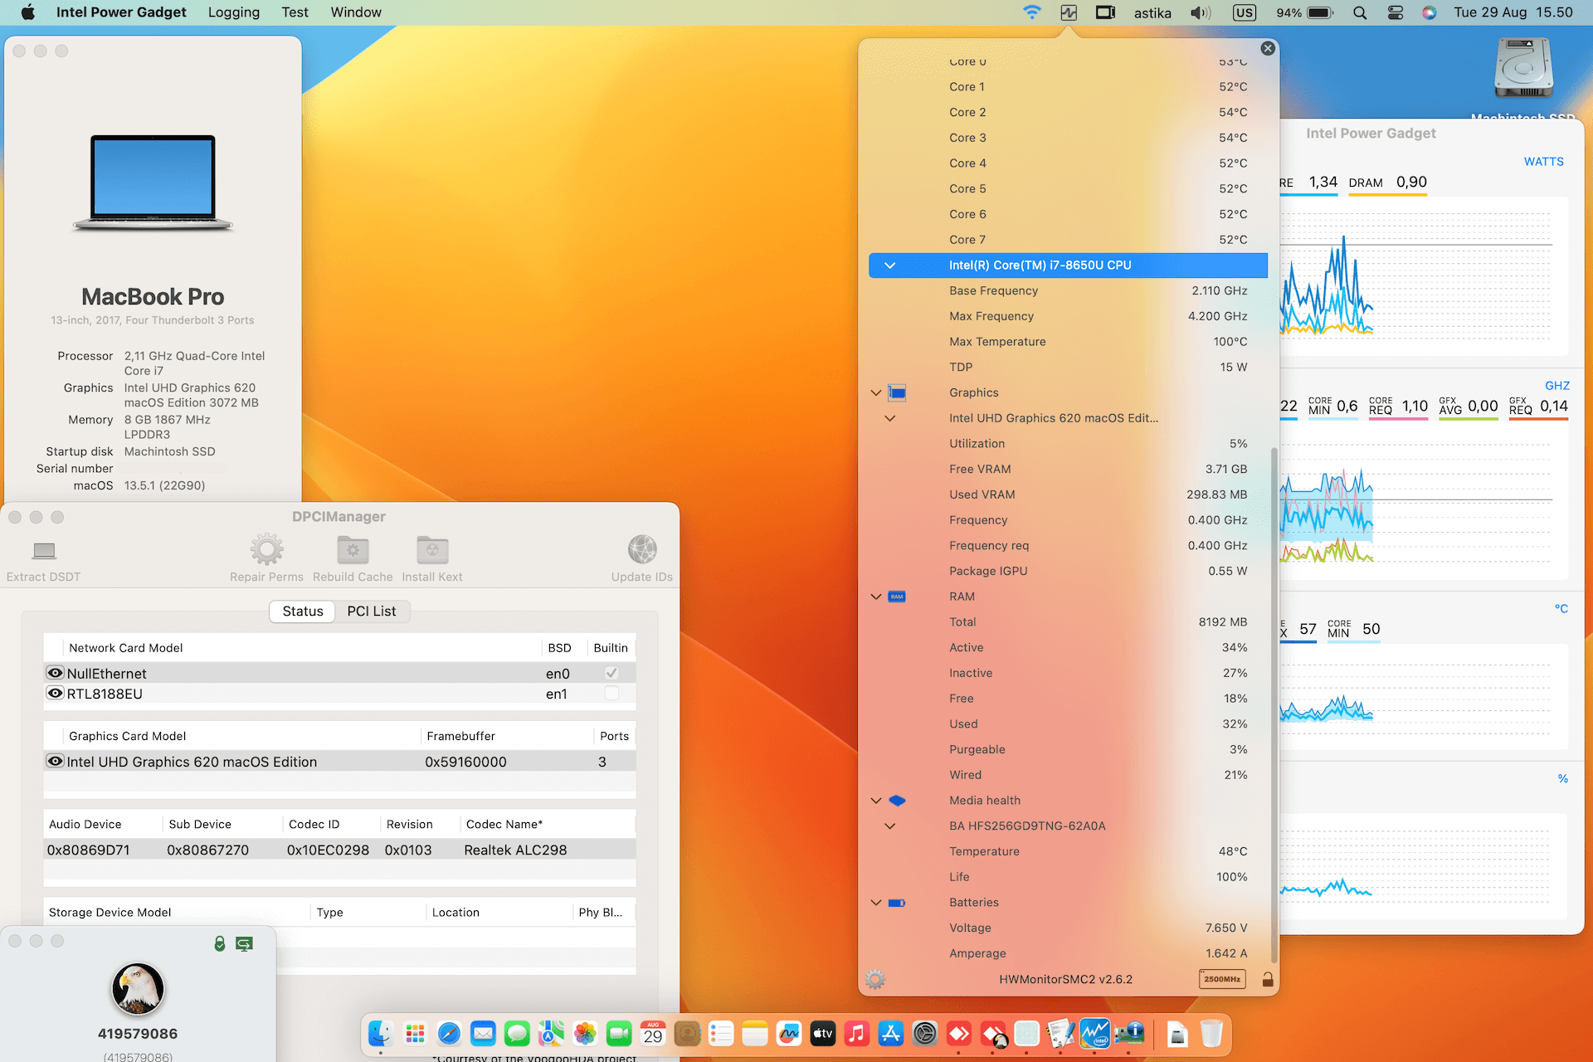This screenshot has width=1593, height=1062.
Task: Switch to the PCI List tab
Action: [371, 611]
